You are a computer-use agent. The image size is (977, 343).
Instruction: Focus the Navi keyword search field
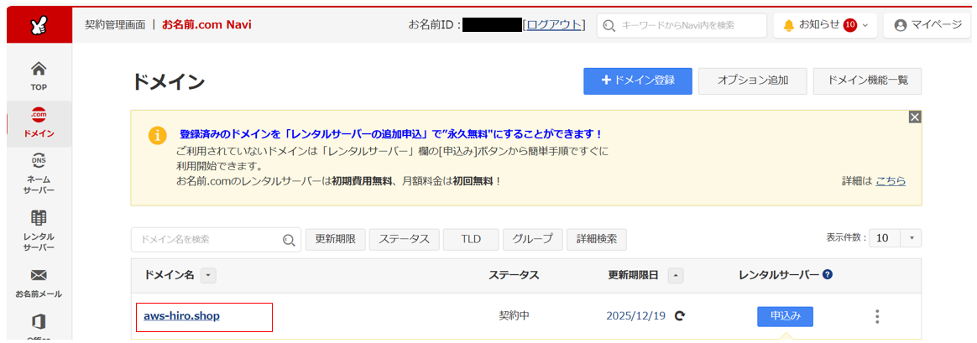pyautogui.click(x=682, y=25)
